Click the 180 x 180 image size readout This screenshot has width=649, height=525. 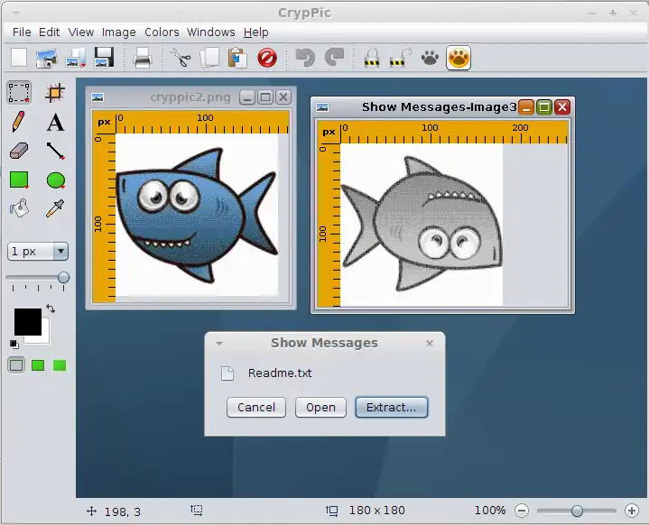(x=376, y=511)
